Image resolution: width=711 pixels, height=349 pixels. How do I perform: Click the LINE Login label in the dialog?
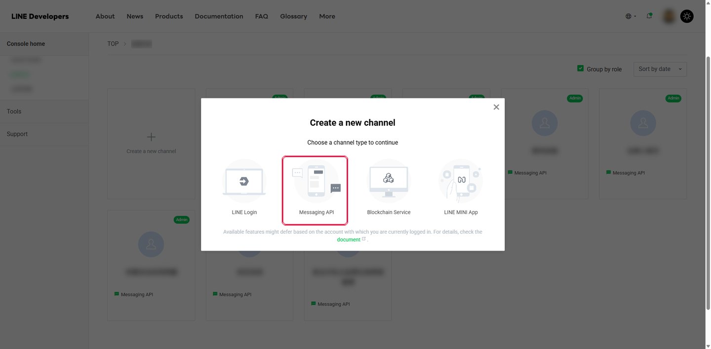pos(244,212)
